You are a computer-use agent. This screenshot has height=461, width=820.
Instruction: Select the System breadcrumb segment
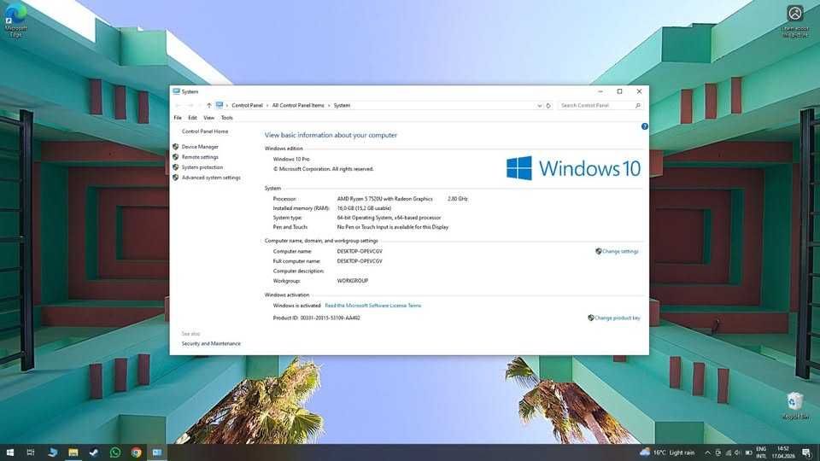342,106
